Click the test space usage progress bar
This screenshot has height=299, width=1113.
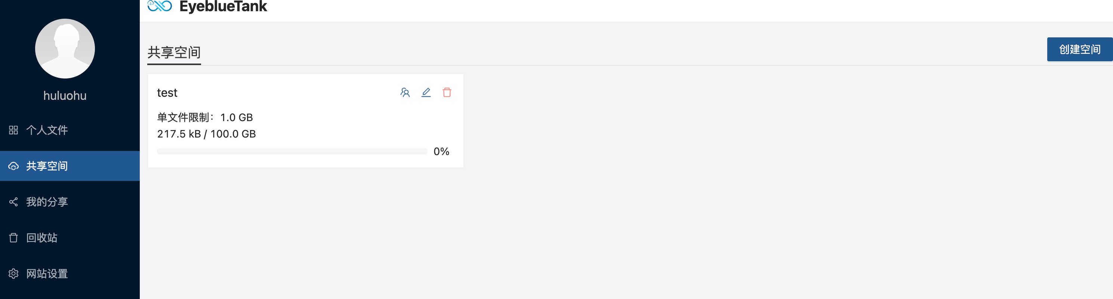[292, 152]
